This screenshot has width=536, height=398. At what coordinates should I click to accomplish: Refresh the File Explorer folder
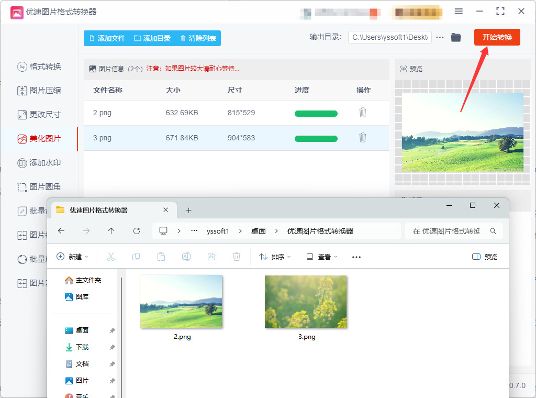pyautogui.click(x=137, y=231)
